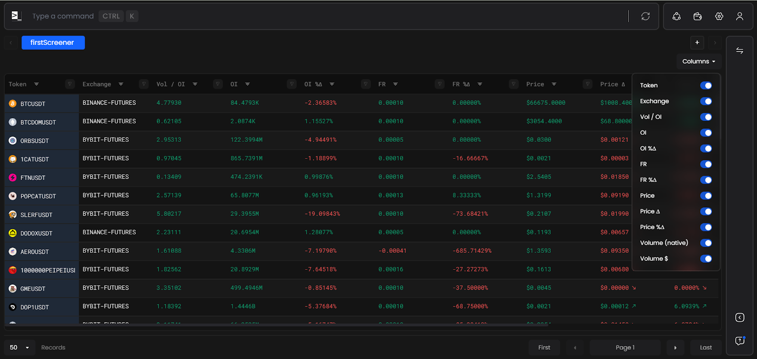Select the POPCATUSDT token row
This screenshot has width=757, height=359.
(42, 196)
